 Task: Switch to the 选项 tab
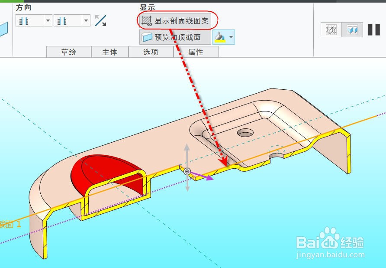click(151, 52)
